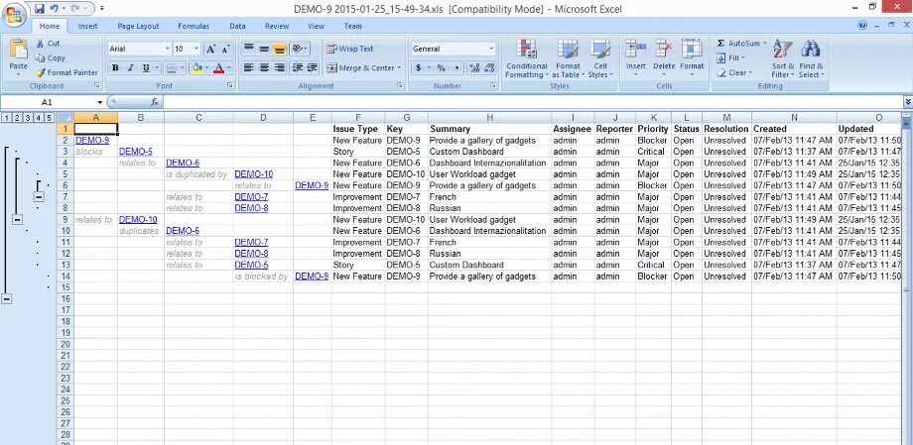Apply red font color

coord(219,68)
